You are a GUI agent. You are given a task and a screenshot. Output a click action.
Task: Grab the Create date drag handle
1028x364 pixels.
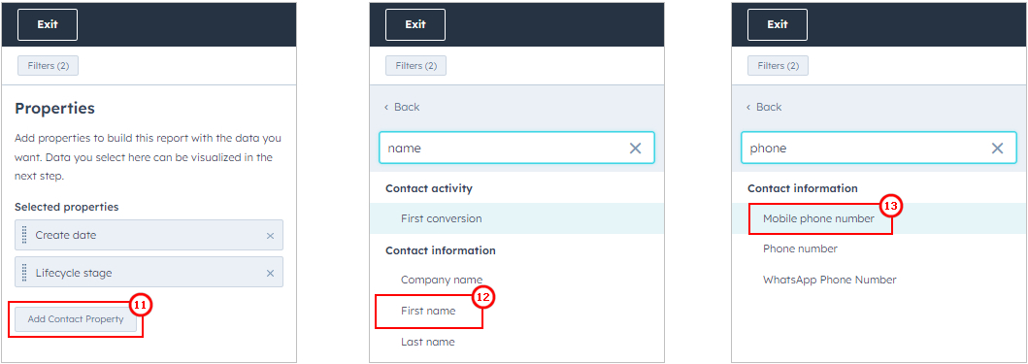24,235
